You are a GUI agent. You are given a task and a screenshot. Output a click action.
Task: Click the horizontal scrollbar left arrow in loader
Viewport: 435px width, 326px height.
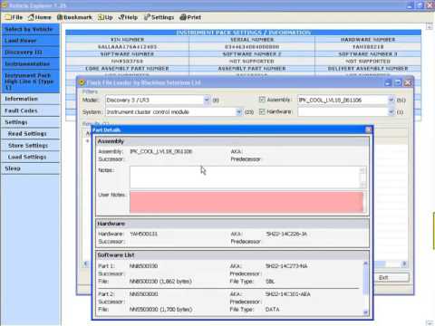86,264
